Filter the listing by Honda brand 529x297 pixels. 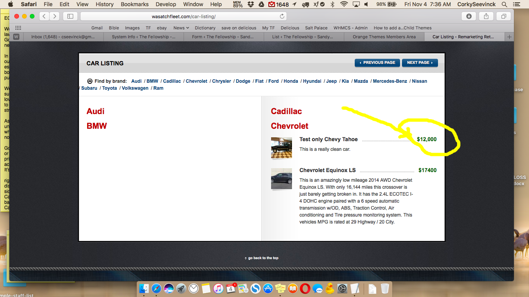[291, 81]
